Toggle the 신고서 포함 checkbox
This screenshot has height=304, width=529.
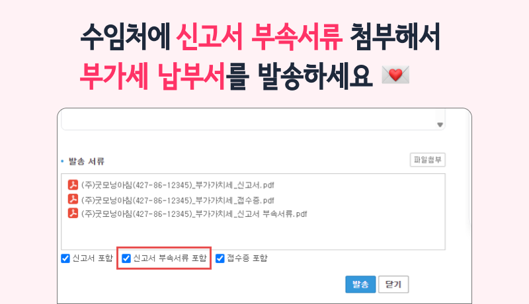point(65,258)
